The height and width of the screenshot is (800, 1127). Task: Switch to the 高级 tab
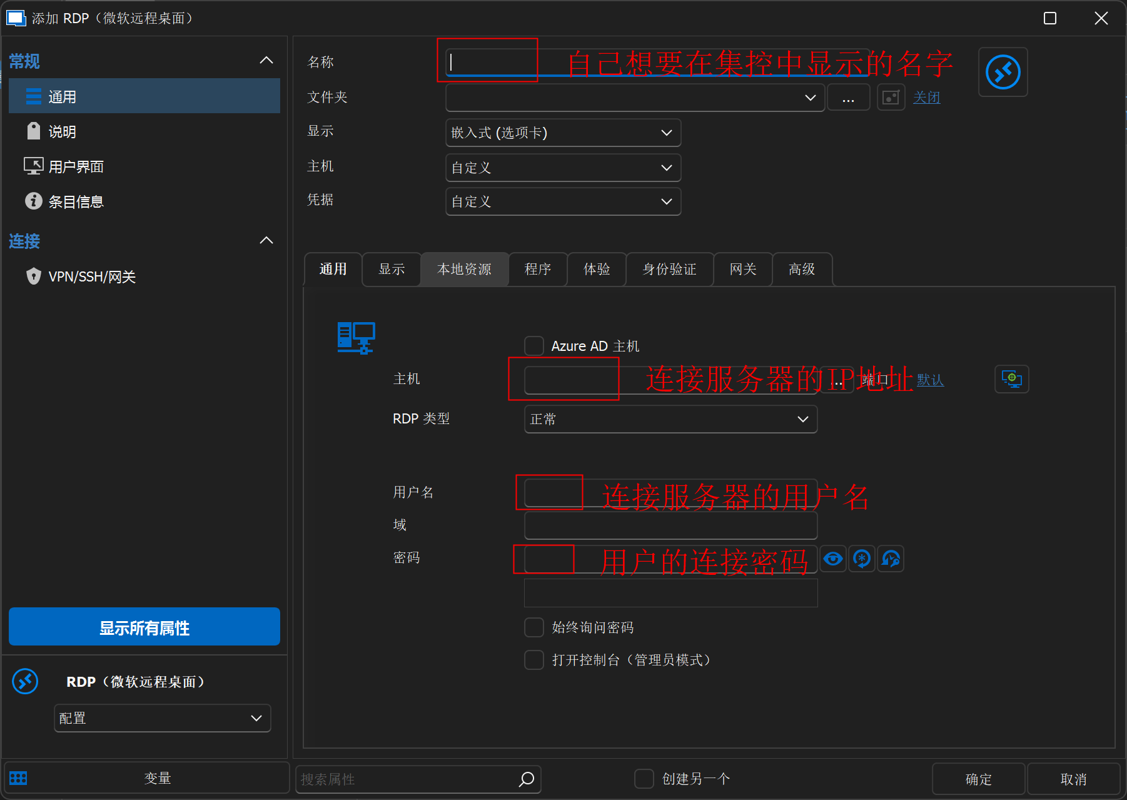click(x=802, y=270)
